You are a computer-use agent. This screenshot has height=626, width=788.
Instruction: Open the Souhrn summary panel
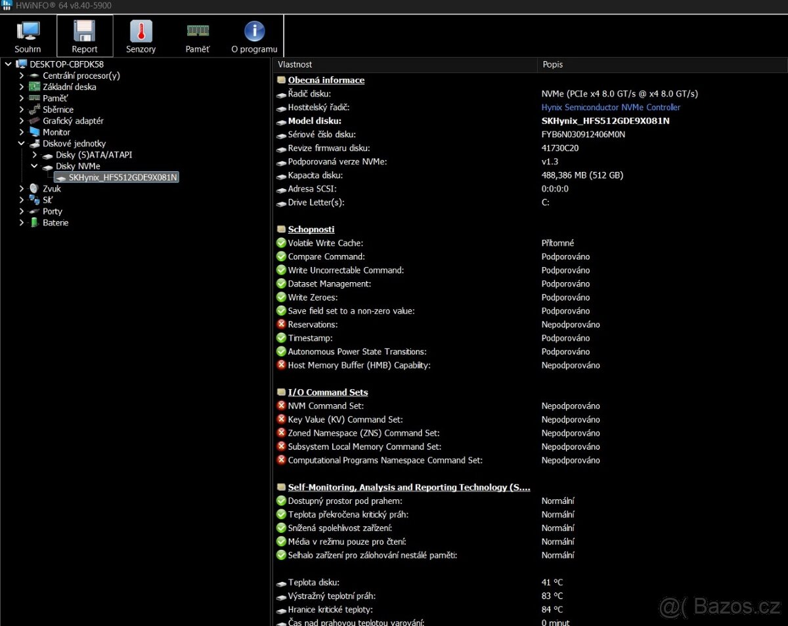(28, 35)
